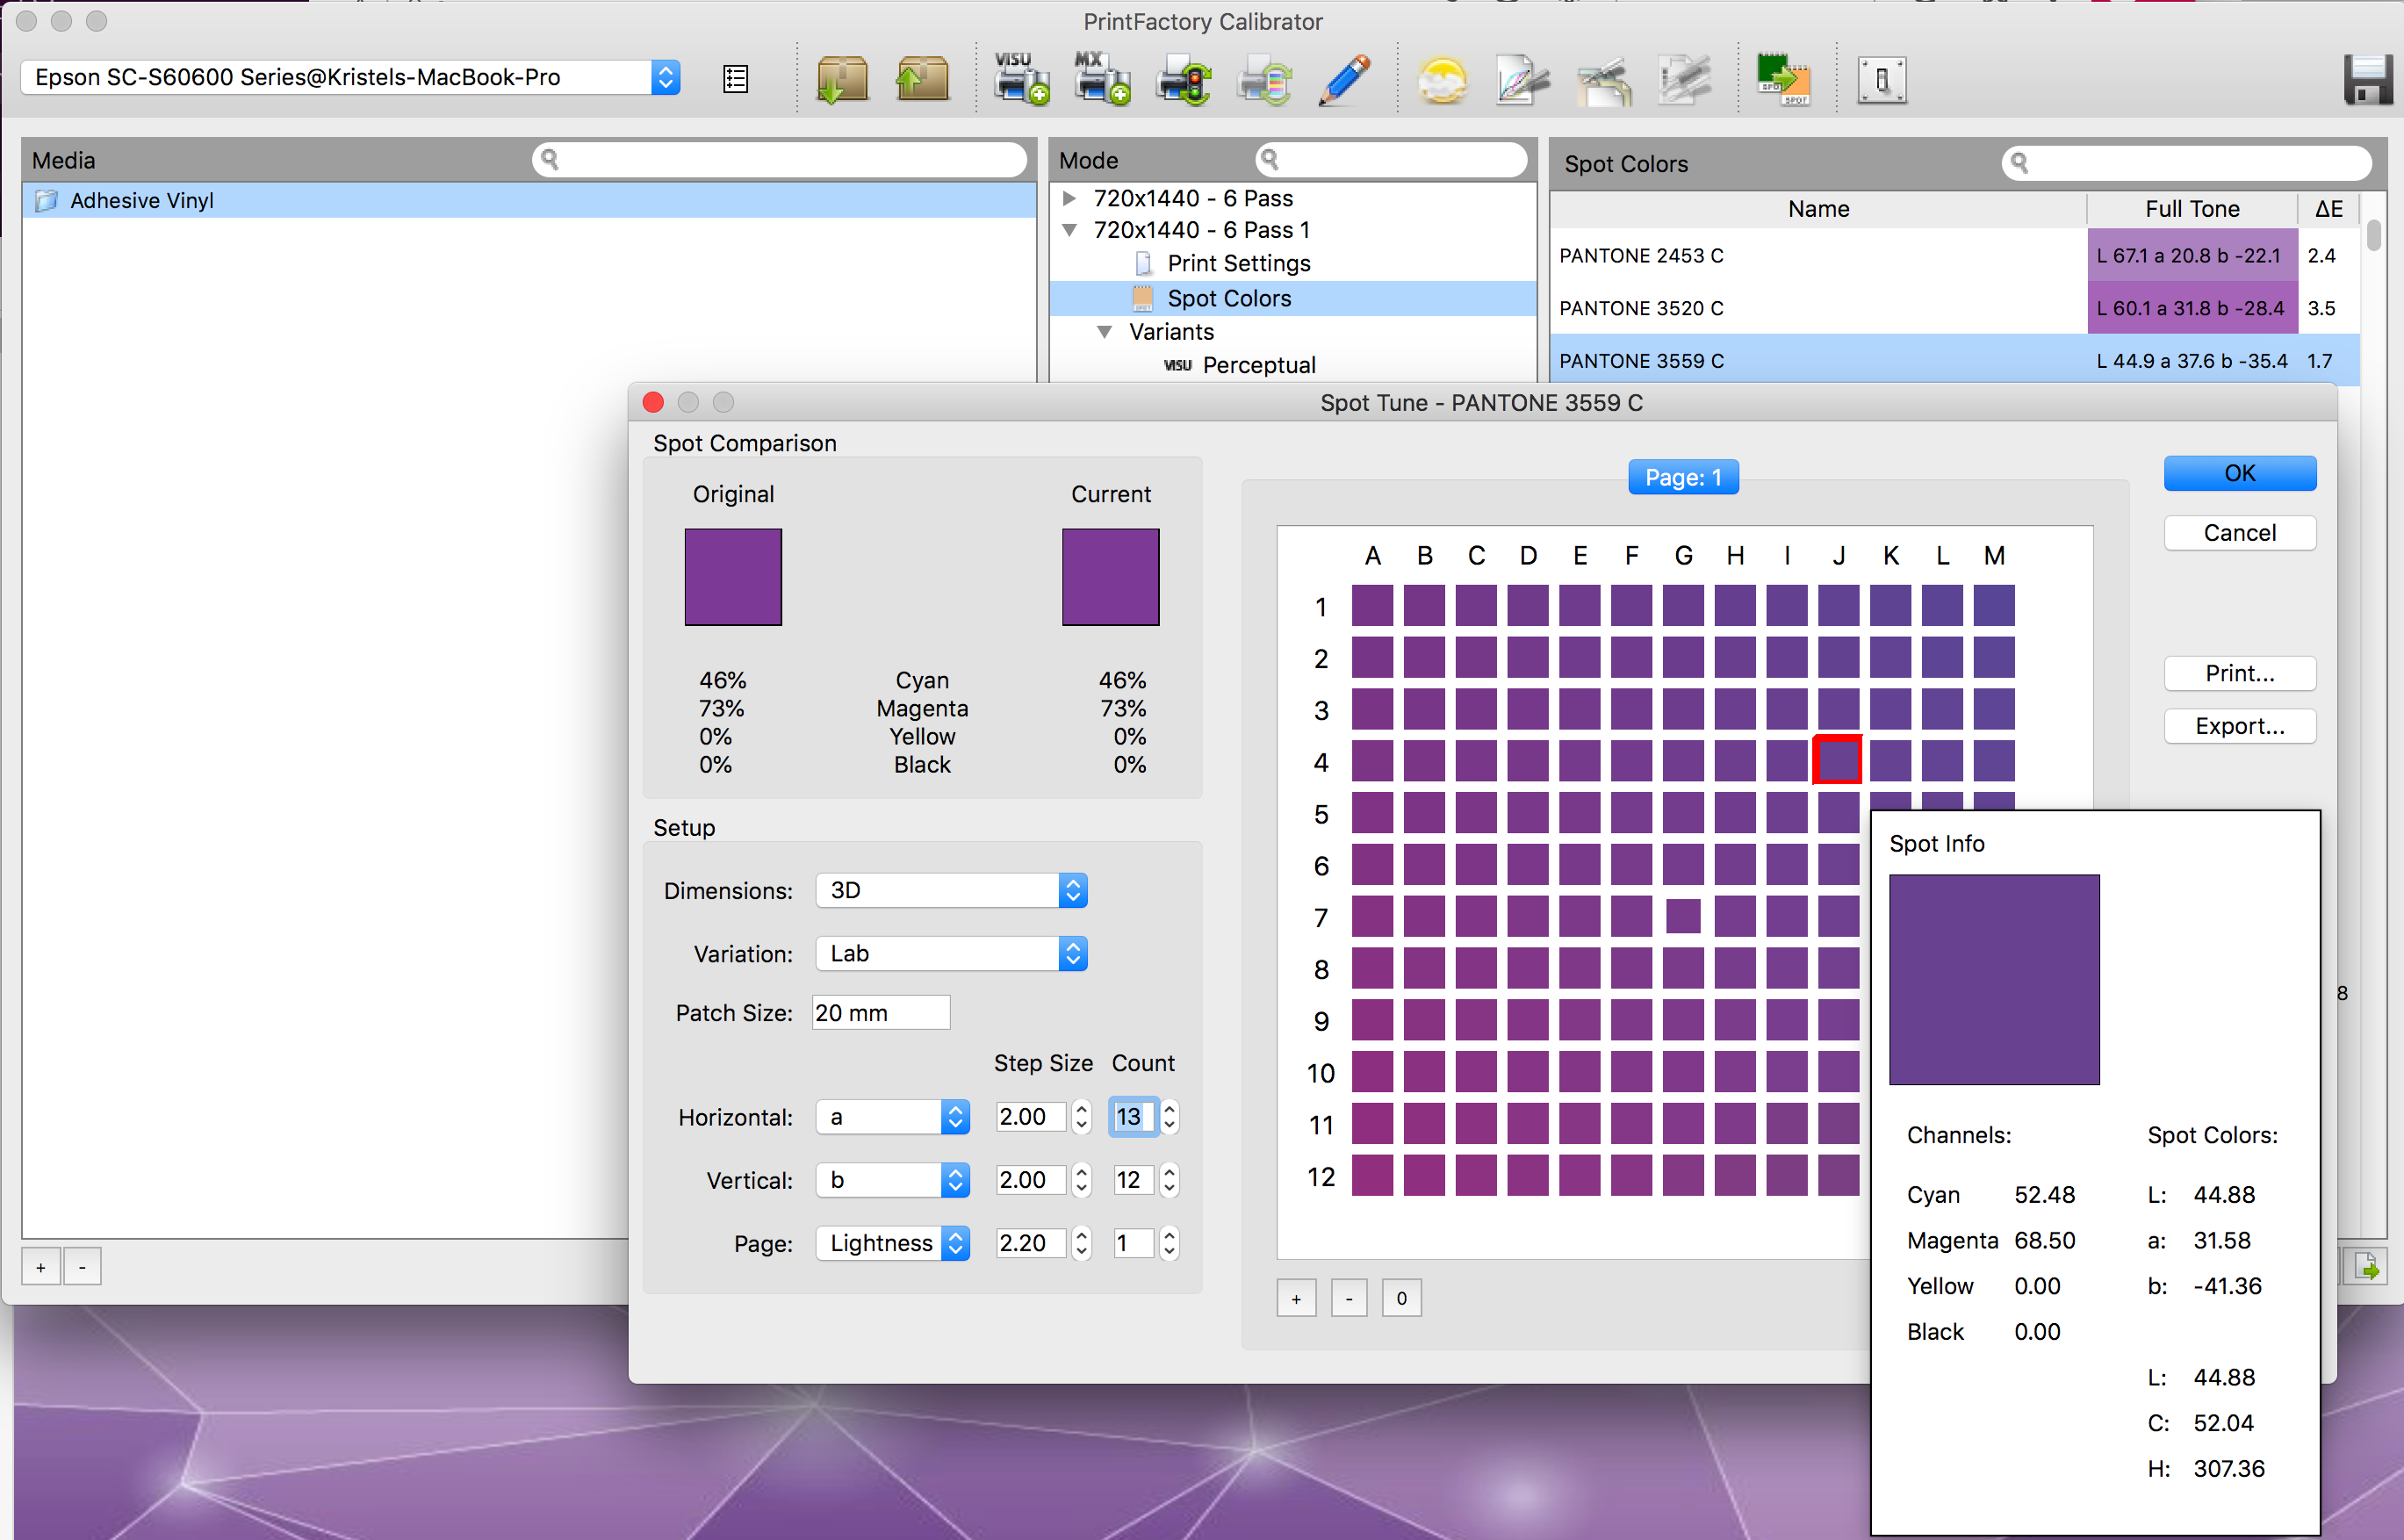
Task: Click the spot color conversion icon
Action: (1783, 80)
